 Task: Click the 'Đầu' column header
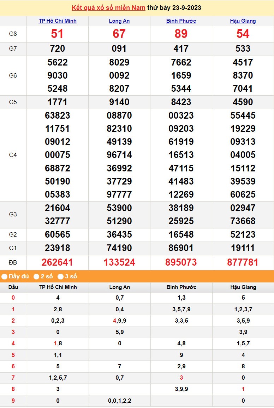point(13,287)
